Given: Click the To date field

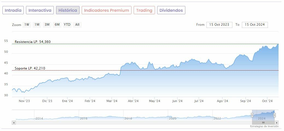Looking at the screenshot, I should point(255,25).
